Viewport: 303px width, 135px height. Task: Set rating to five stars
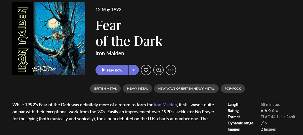point(277,111)
